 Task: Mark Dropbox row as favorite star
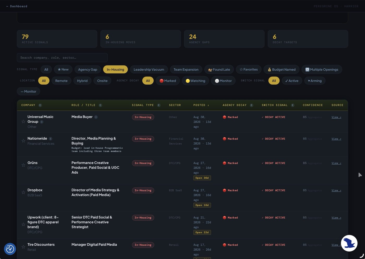pyautogui.click(x=23, y=192)
